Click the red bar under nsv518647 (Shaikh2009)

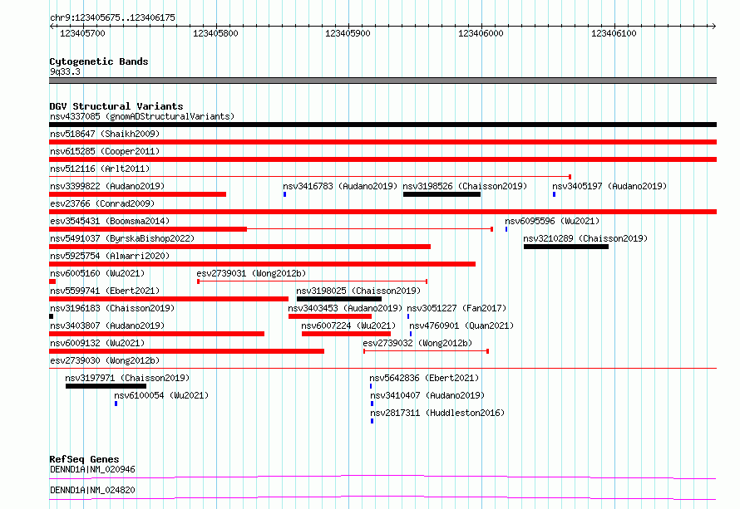point(382,142)
